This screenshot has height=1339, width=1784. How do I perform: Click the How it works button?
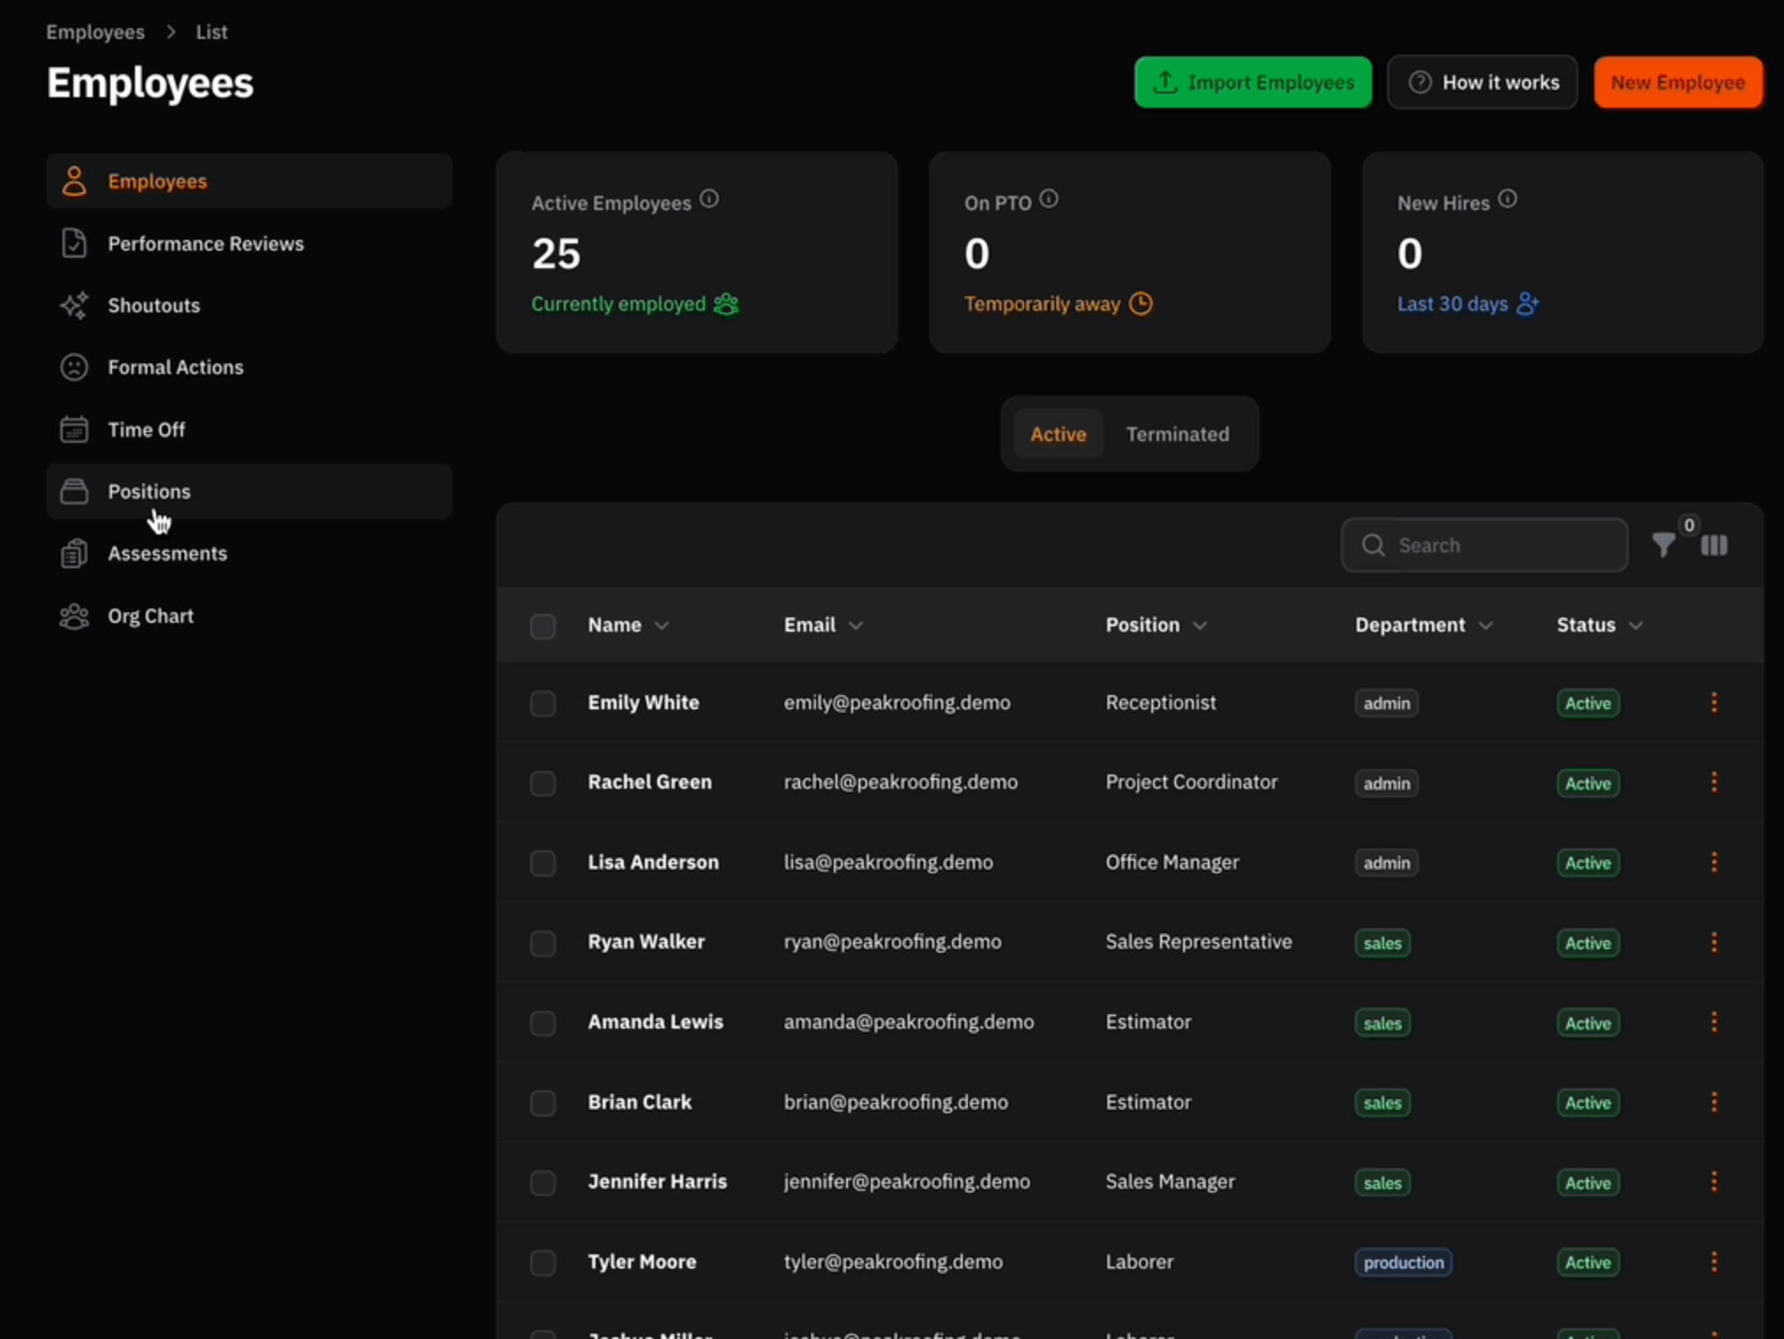point(1482,82)
